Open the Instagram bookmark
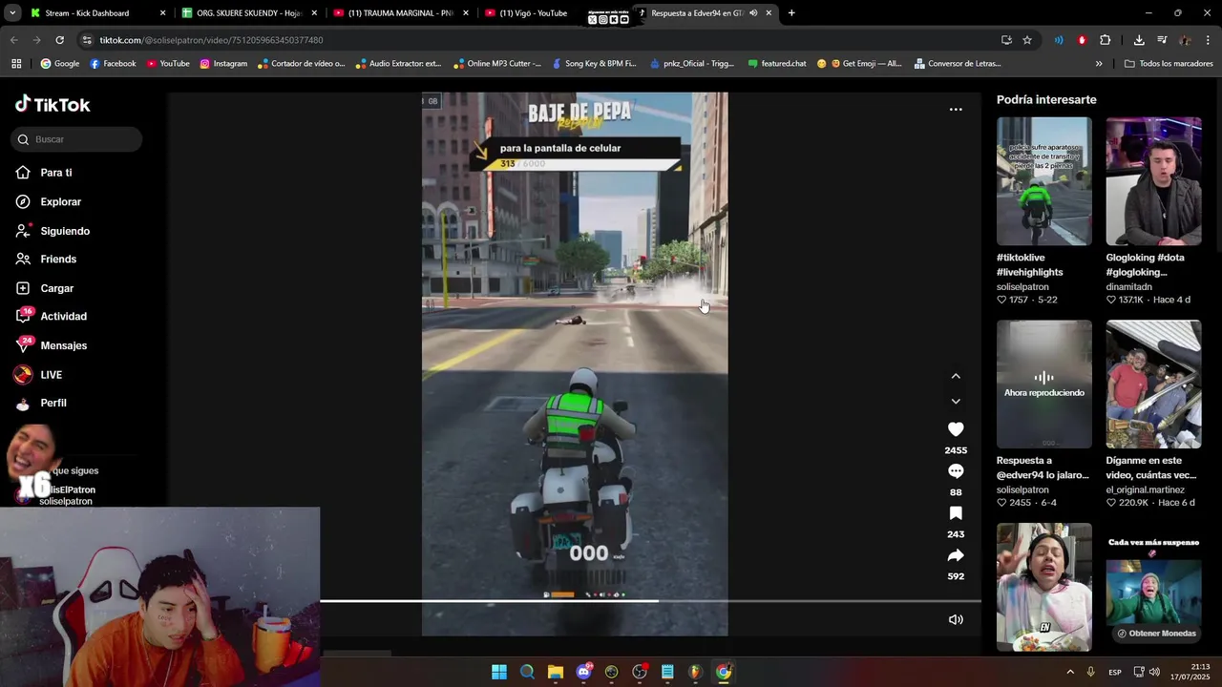 coord(223,64)
